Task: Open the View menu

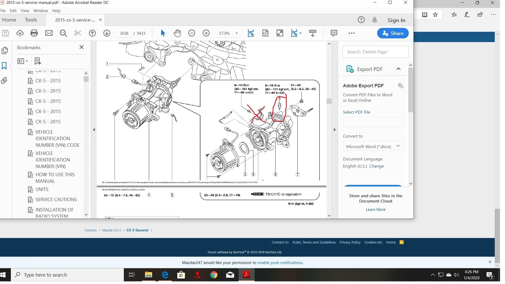Action: click(x=25, y=11)
